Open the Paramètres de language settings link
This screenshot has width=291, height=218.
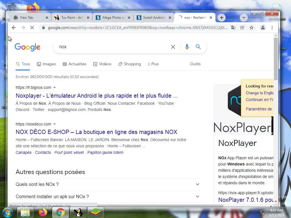(x=259, y=109)
